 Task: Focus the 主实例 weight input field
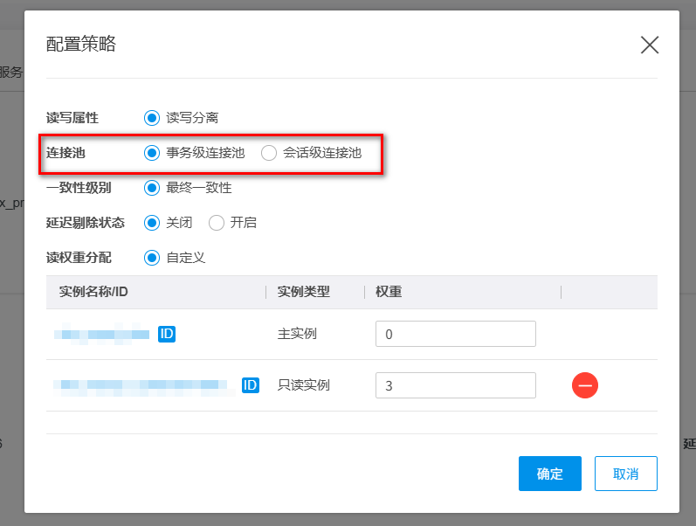click(455, 334)
